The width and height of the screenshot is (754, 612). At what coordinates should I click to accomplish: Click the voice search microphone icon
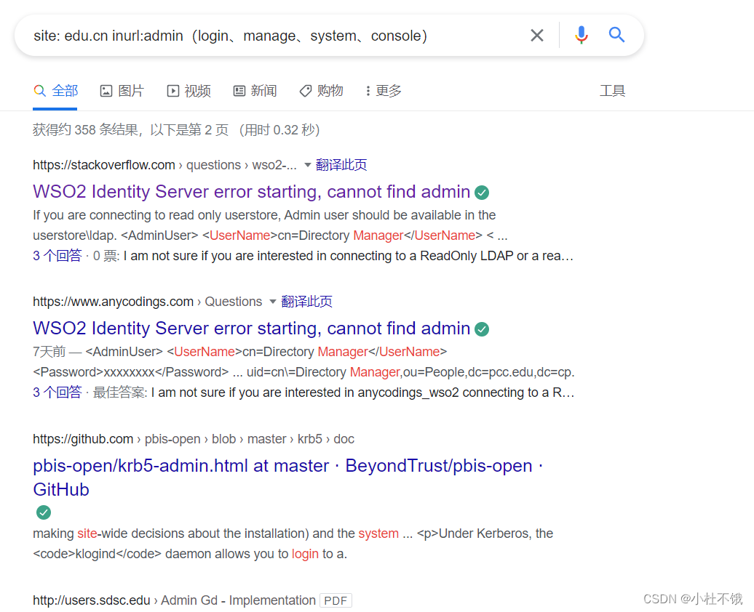(581, 34)
